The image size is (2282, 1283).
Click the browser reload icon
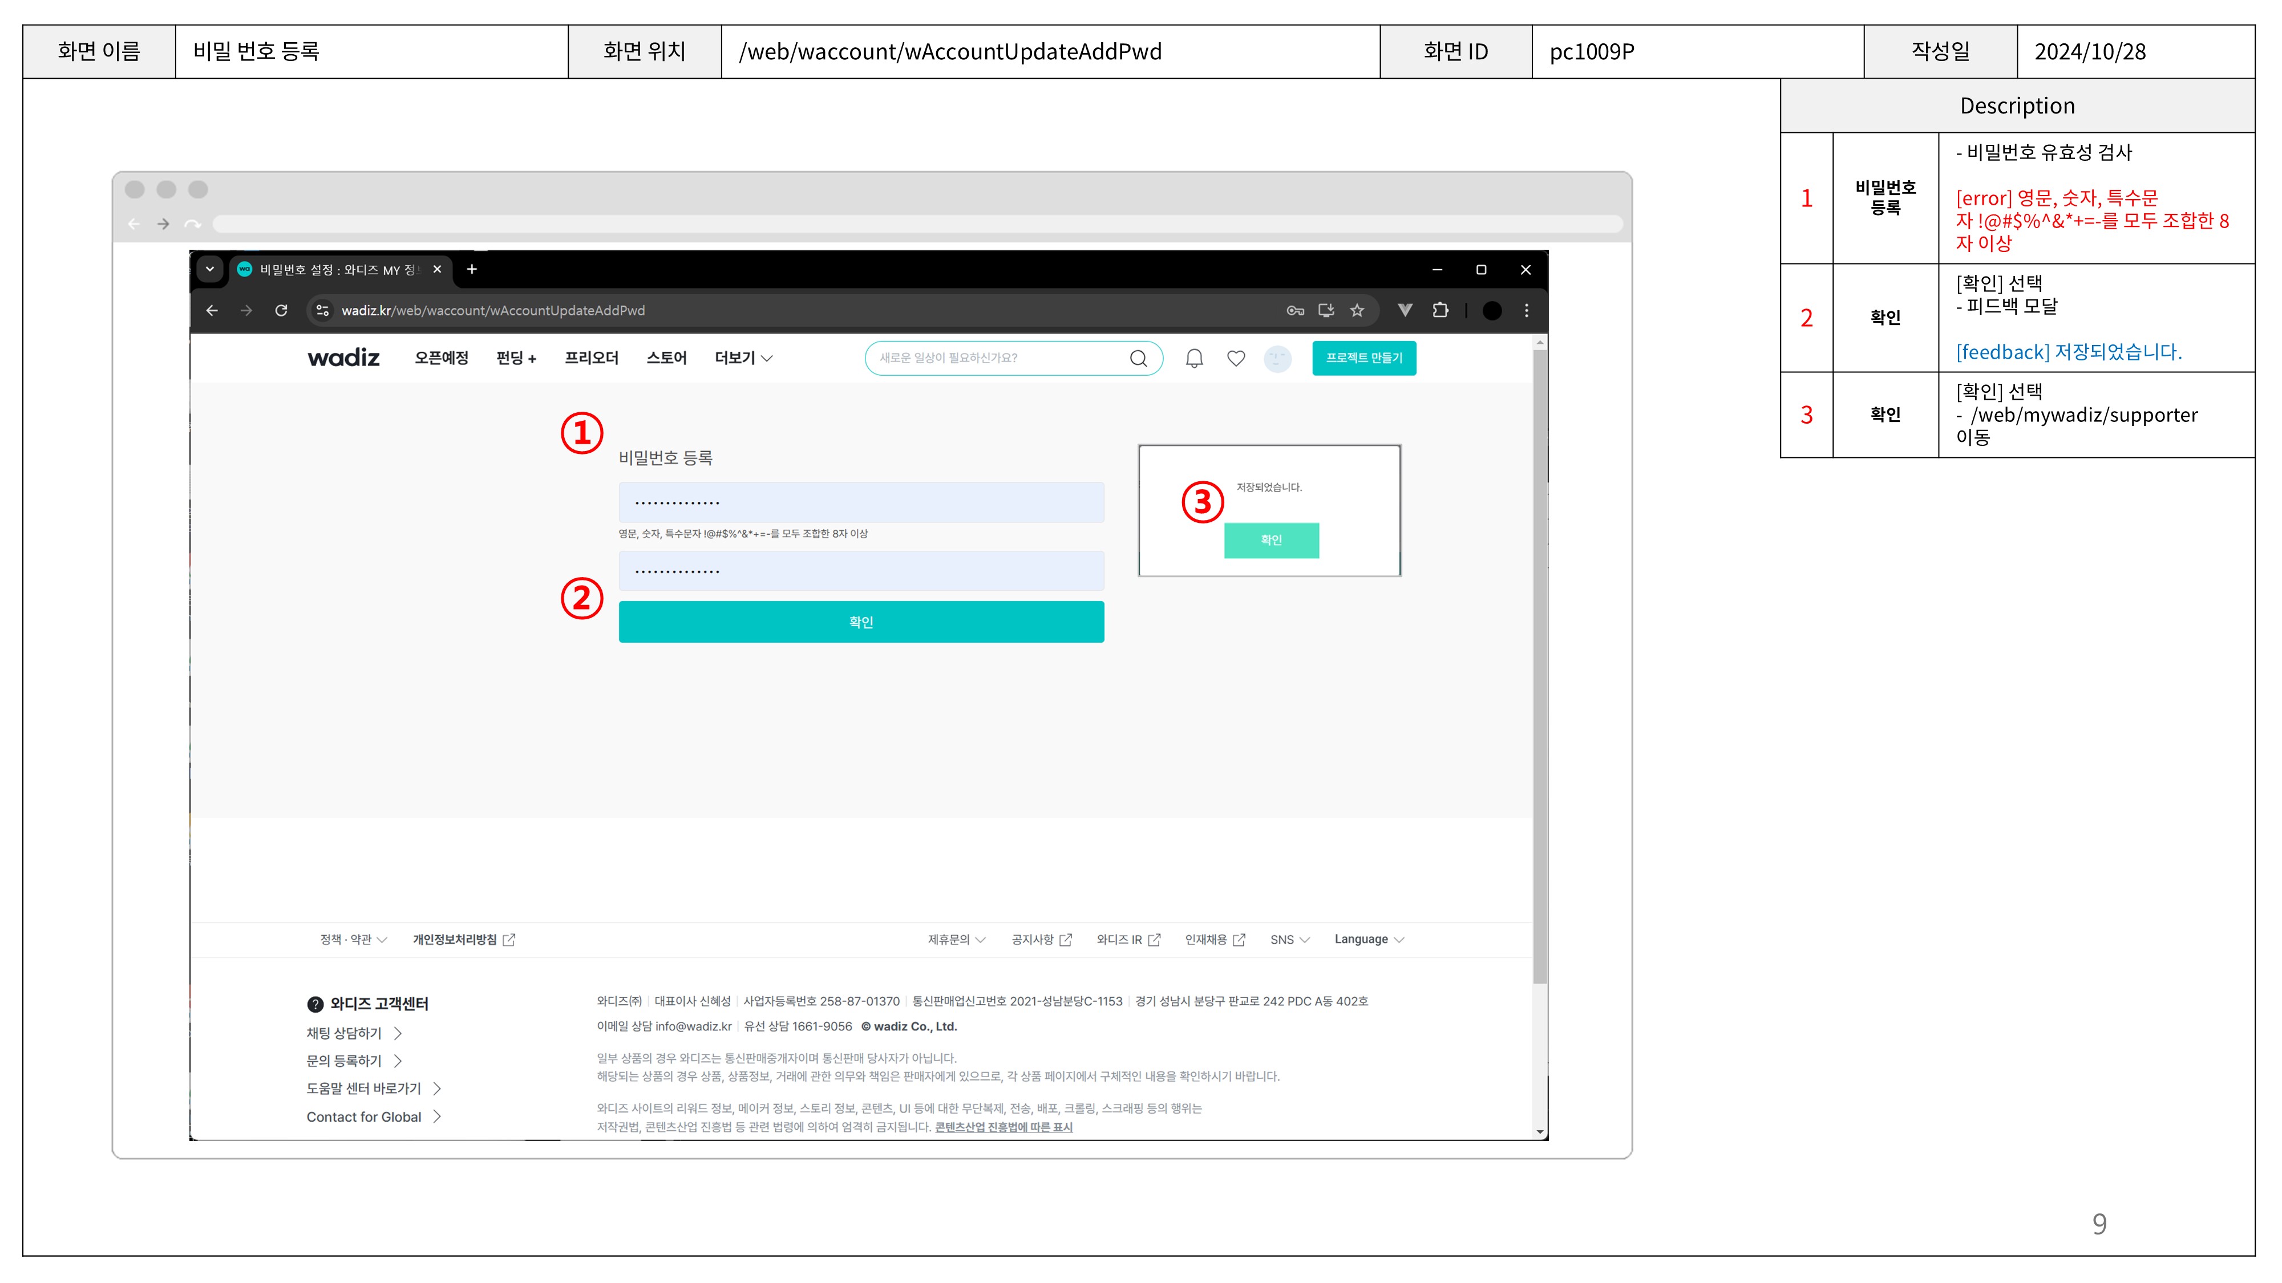coord(281,311)
